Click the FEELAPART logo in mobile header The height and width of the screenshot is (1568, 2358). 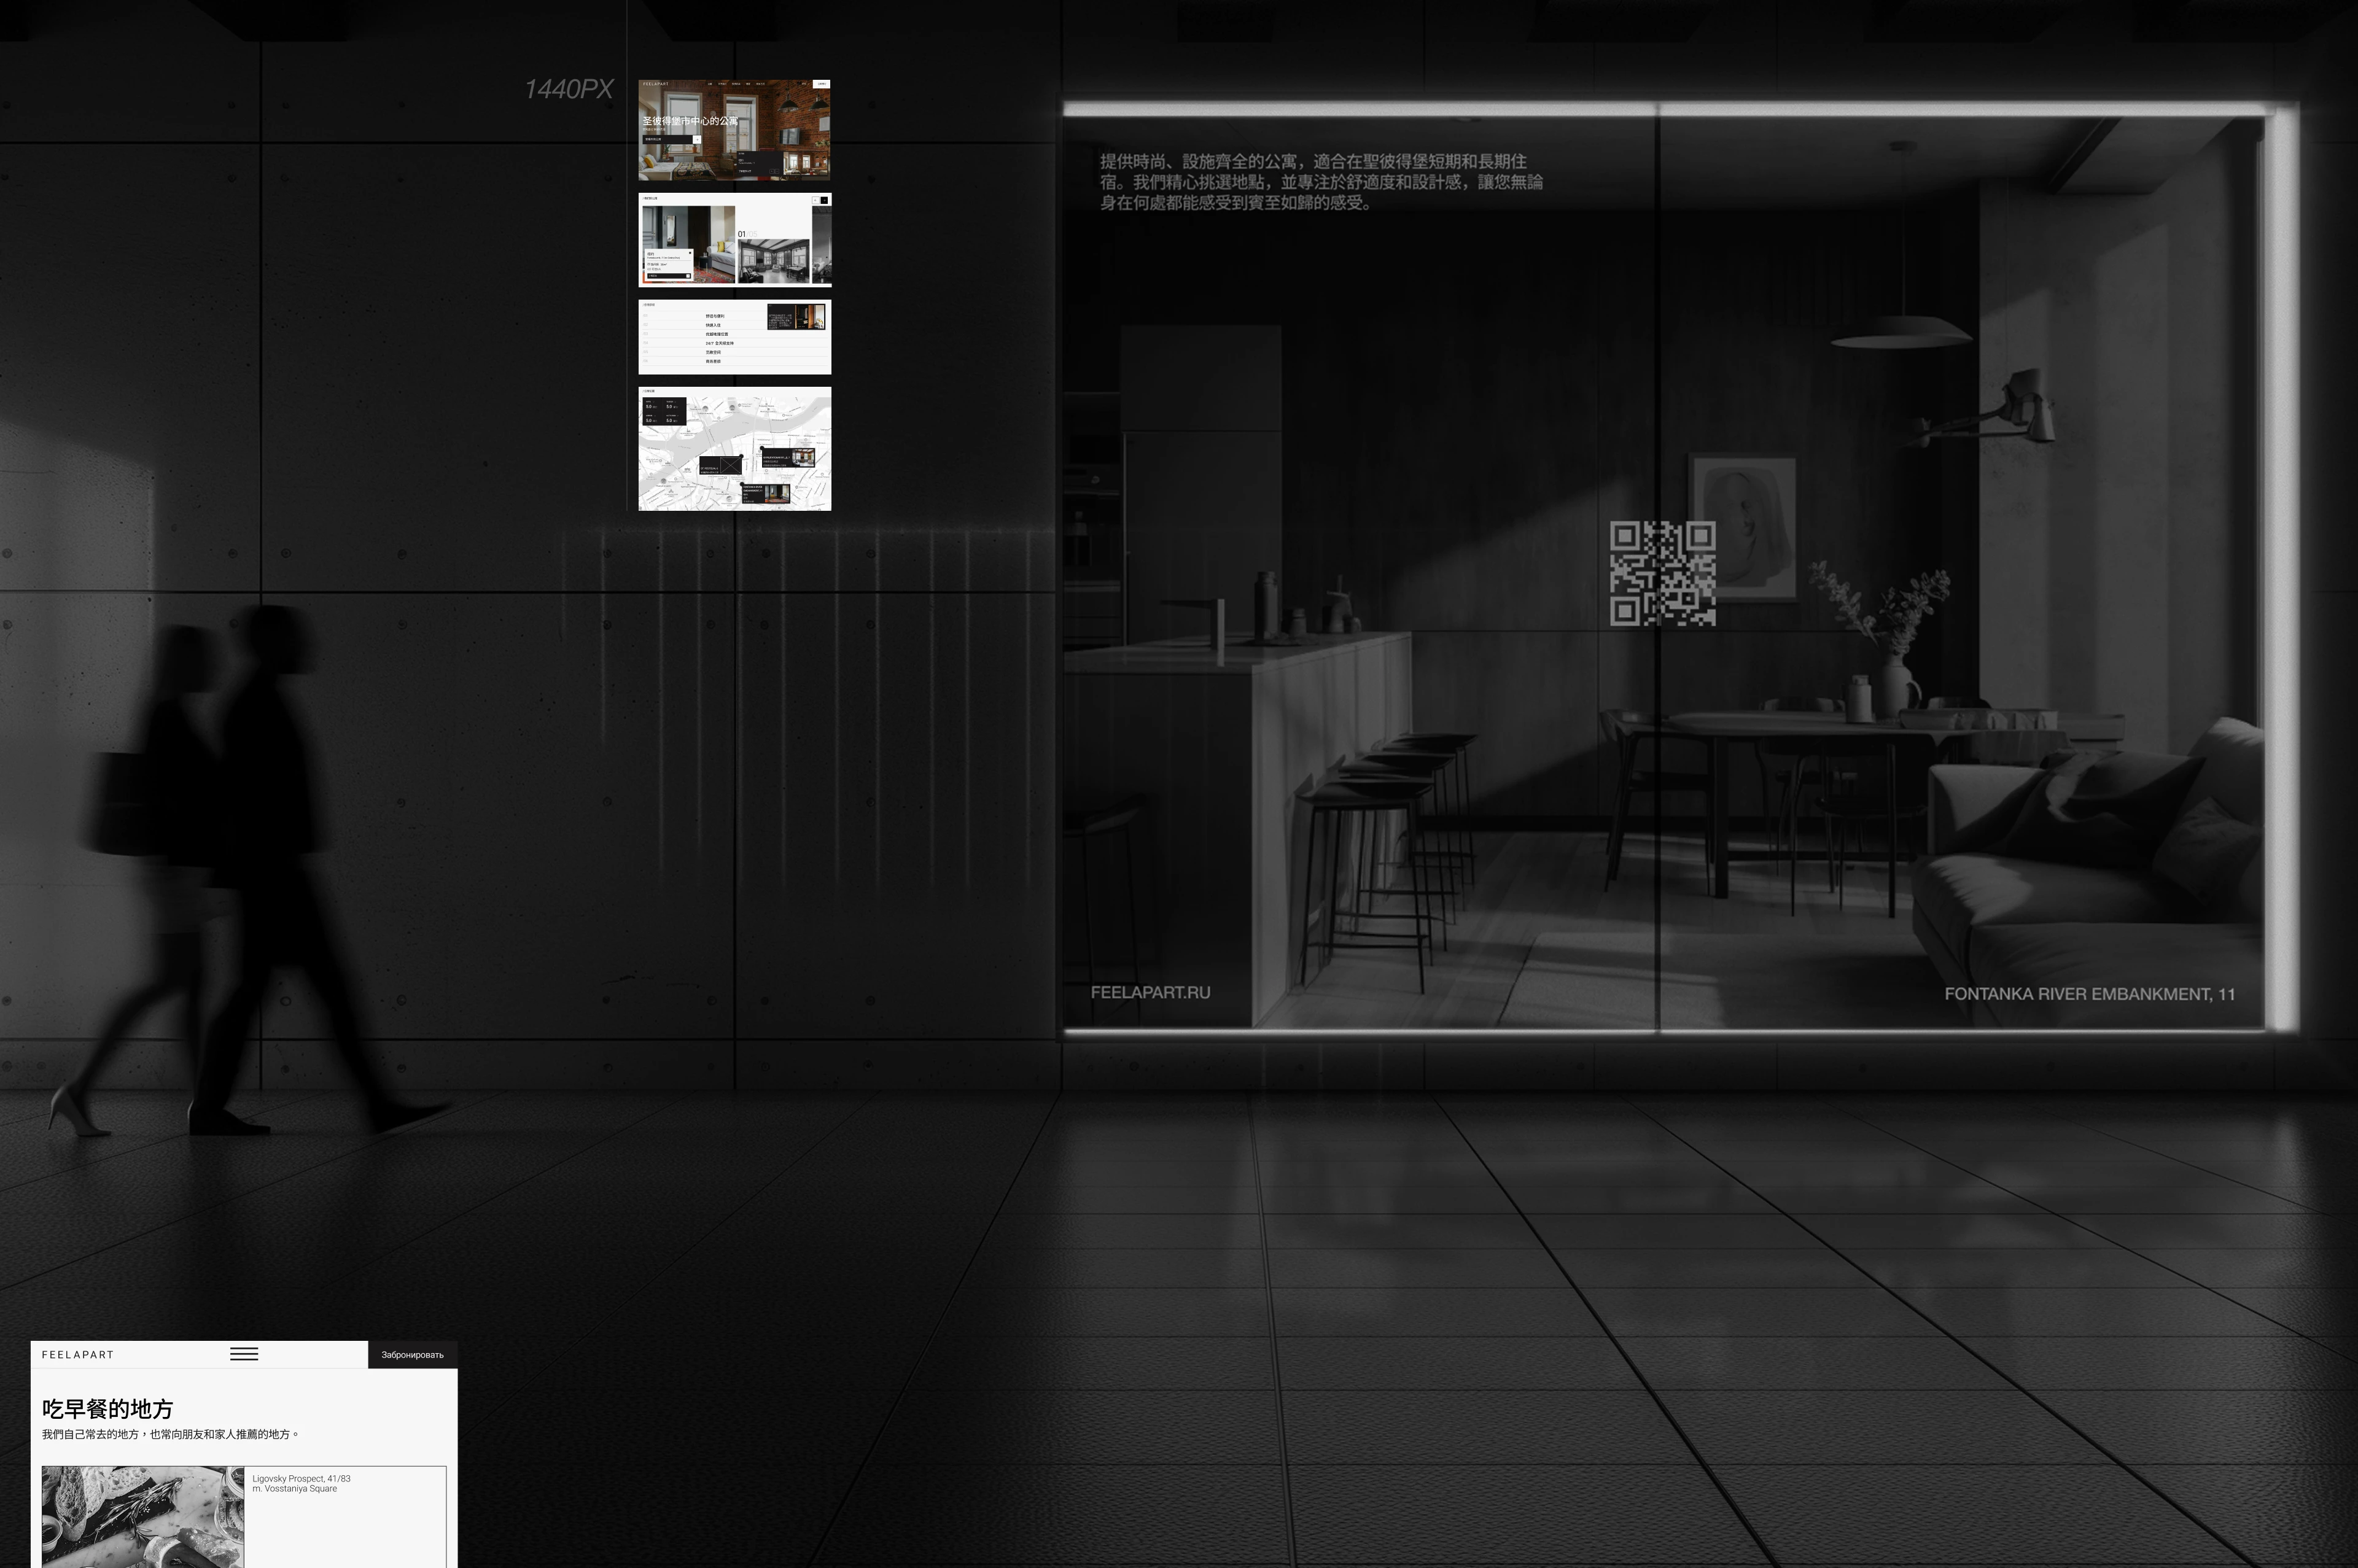78,1355
